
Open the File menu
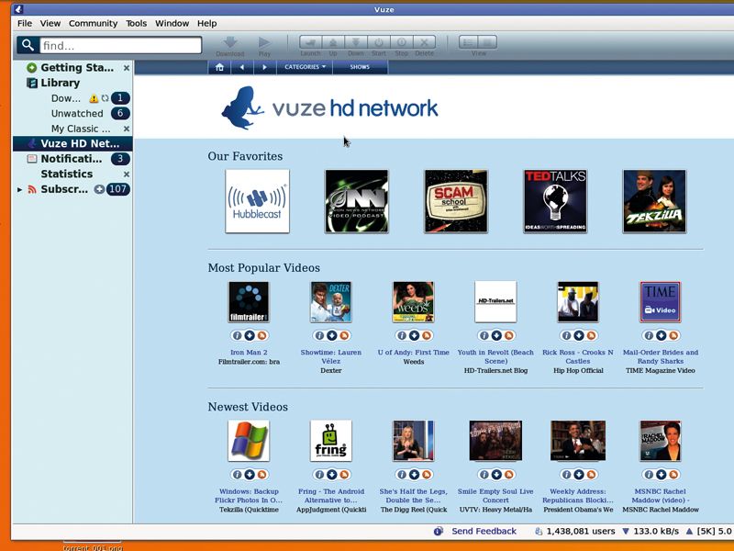click(x=25, y=24)
